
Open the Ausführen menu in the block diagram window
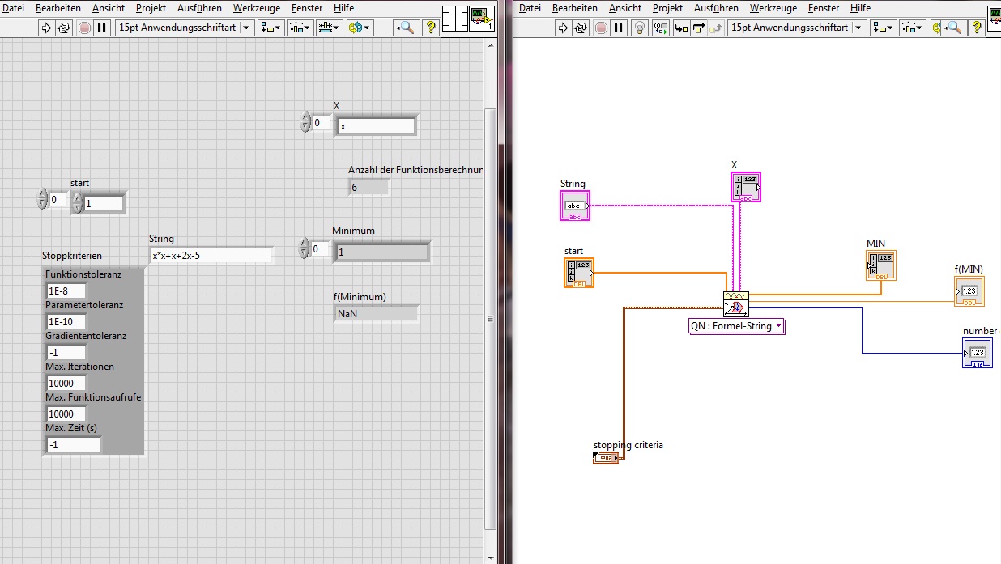pyautogui.click(x=716, y=8)
